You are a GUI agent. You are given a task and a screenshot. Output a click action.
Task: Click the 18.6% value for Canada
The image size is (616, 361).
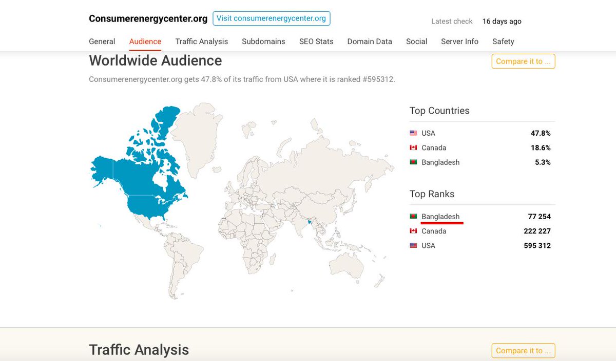tap(541, 147)
